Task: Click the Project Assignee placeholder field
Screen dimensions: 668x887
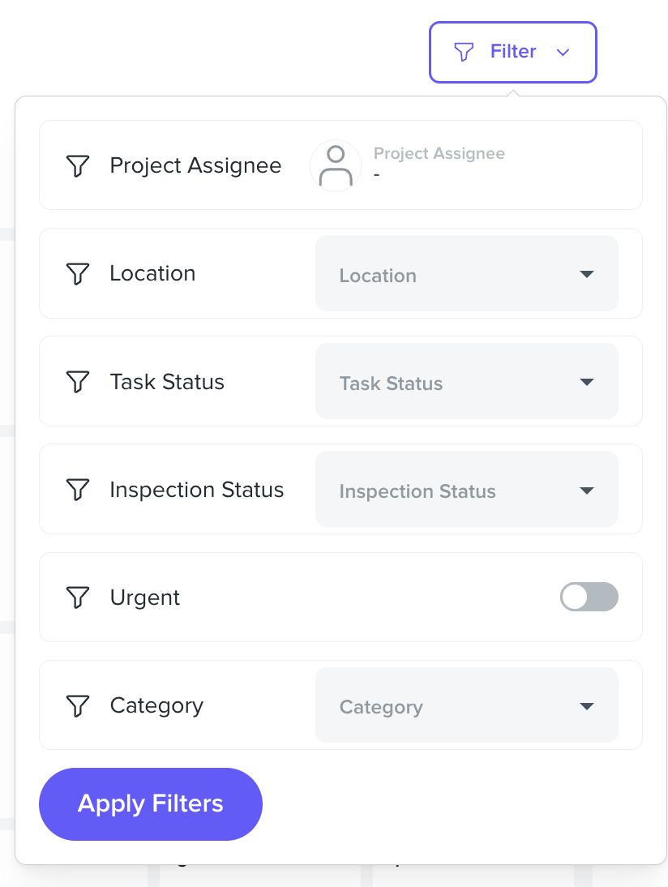Action: click(439, 164)
